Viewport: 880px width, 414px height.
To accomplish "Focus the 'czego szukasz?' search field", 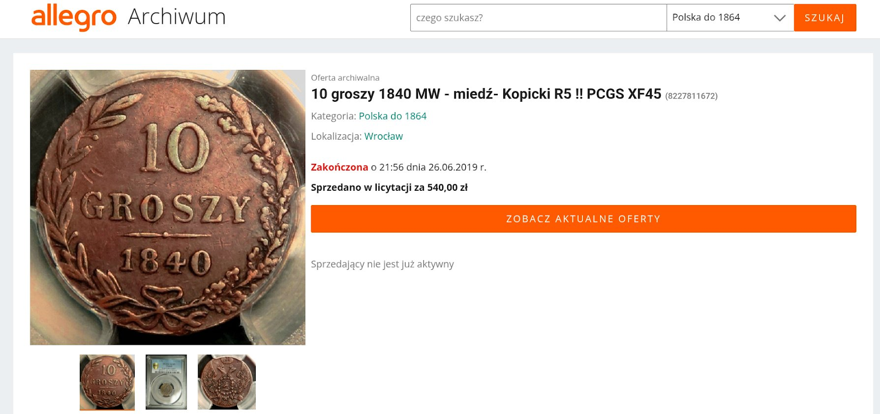I will 538,18.
